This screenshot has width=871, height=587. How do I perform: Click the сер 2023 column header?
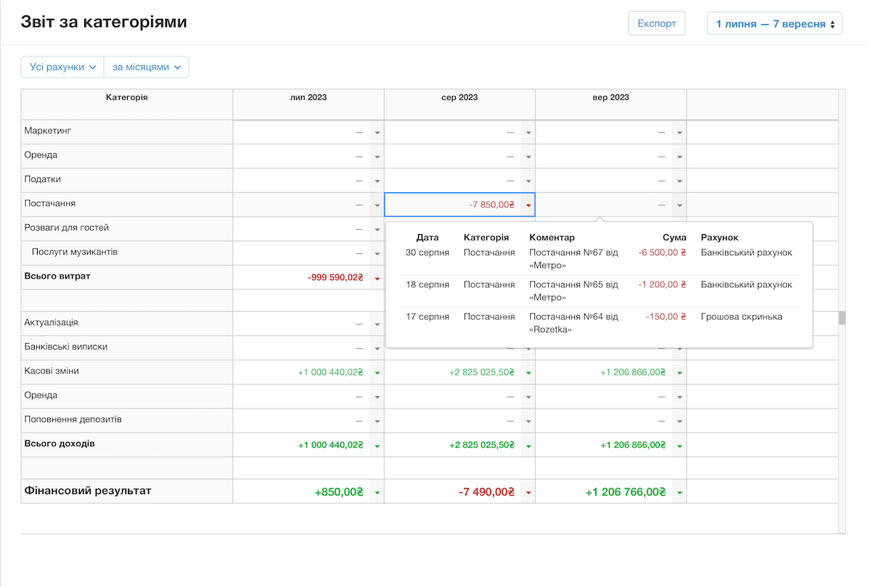pyautogui.click(x=459, y=97)
